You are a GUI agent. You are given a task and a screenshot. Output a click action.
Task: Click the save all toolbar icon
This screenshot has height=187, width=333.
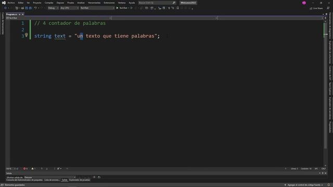(x=30, y=8)
